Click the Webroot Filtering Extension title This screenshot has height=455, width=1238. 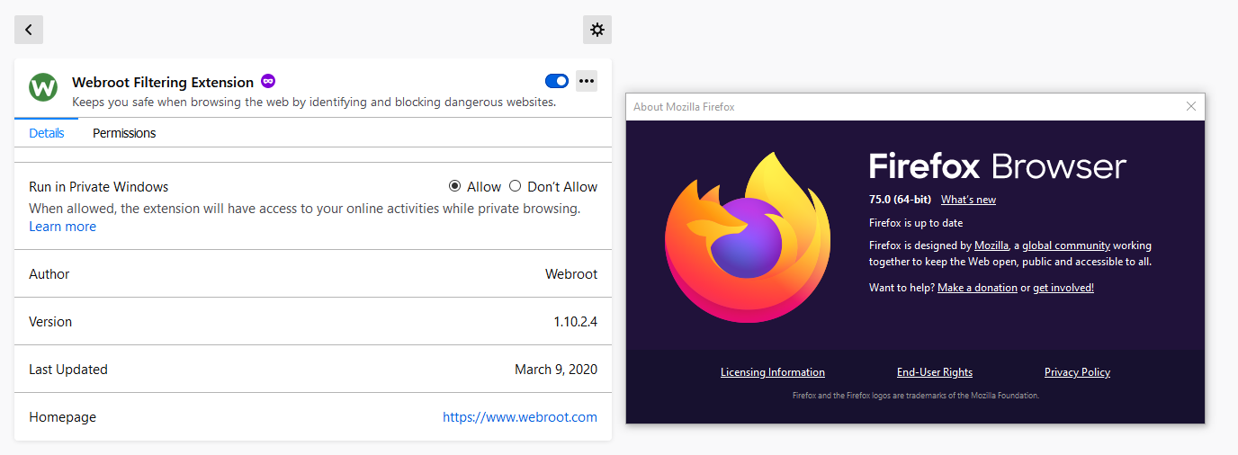pos(163,82)
